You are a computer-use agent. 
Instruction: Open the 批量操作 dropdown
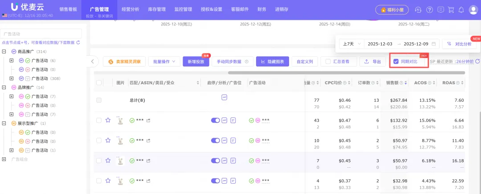[x=164, y=62]
